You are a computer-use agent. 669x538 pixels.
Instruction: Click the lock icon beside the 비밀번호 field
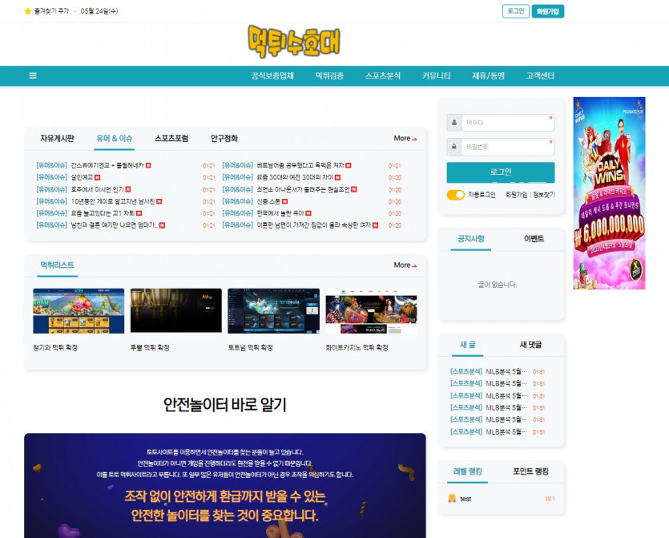[x=453, y=147]
